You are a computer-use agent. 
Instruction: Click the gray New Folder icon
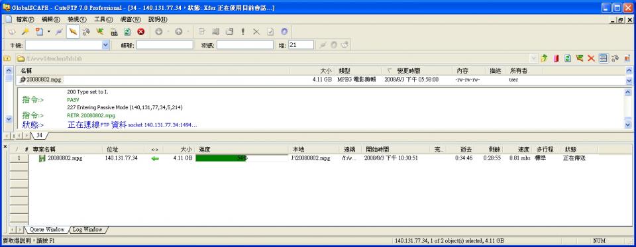point(229,32)
